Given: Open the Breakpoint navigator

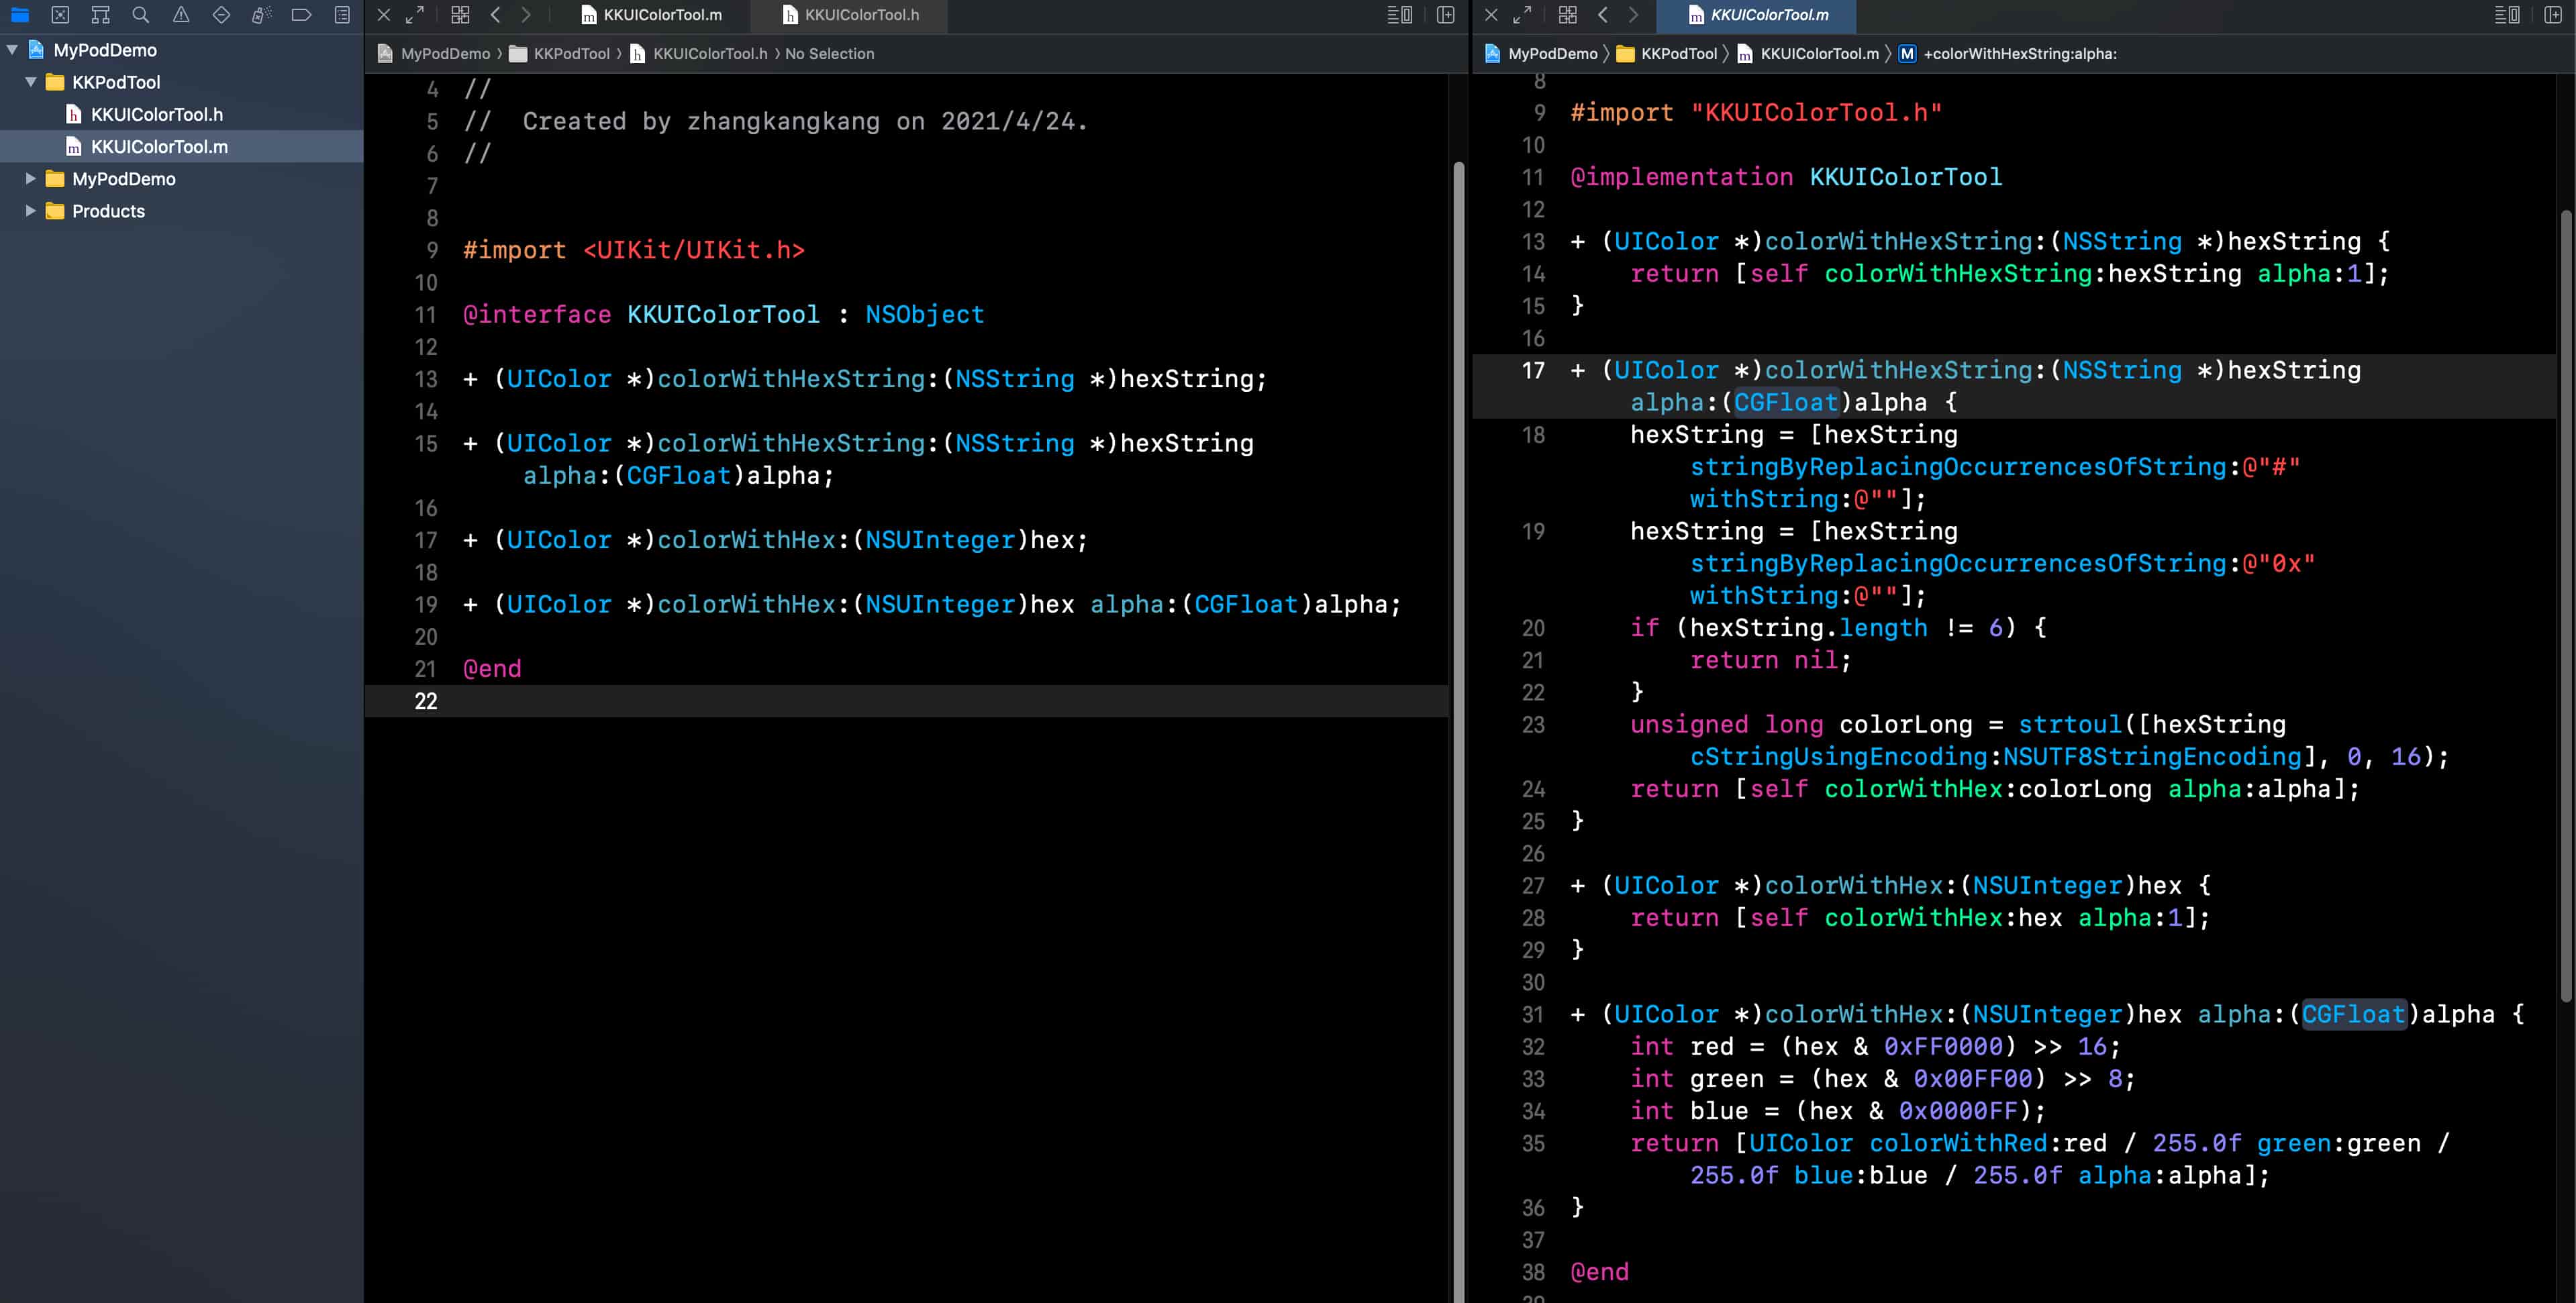Looking at the screenshot, I should [x=301, y=15].
